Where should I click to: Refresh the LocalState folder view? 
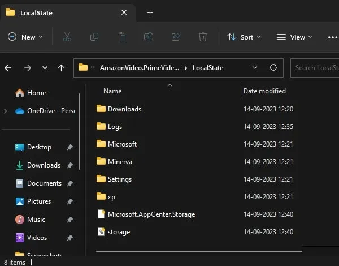coord(273,67)
